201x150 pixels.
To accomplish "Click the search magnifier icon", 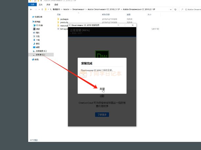I will click(x=182, y=9).
